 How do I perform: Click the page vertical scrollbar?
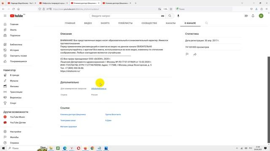(269, 99)
